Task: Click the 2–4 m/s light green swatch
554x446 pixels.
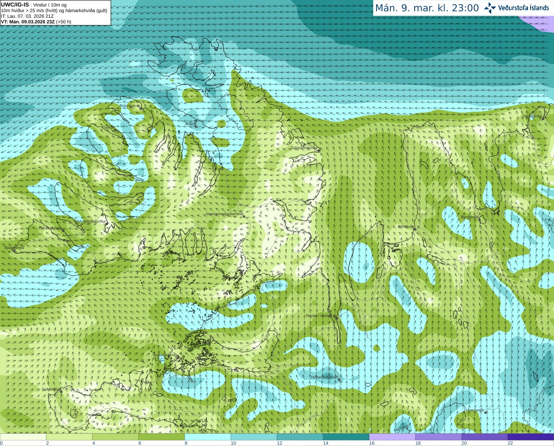Action: point(69,437)
